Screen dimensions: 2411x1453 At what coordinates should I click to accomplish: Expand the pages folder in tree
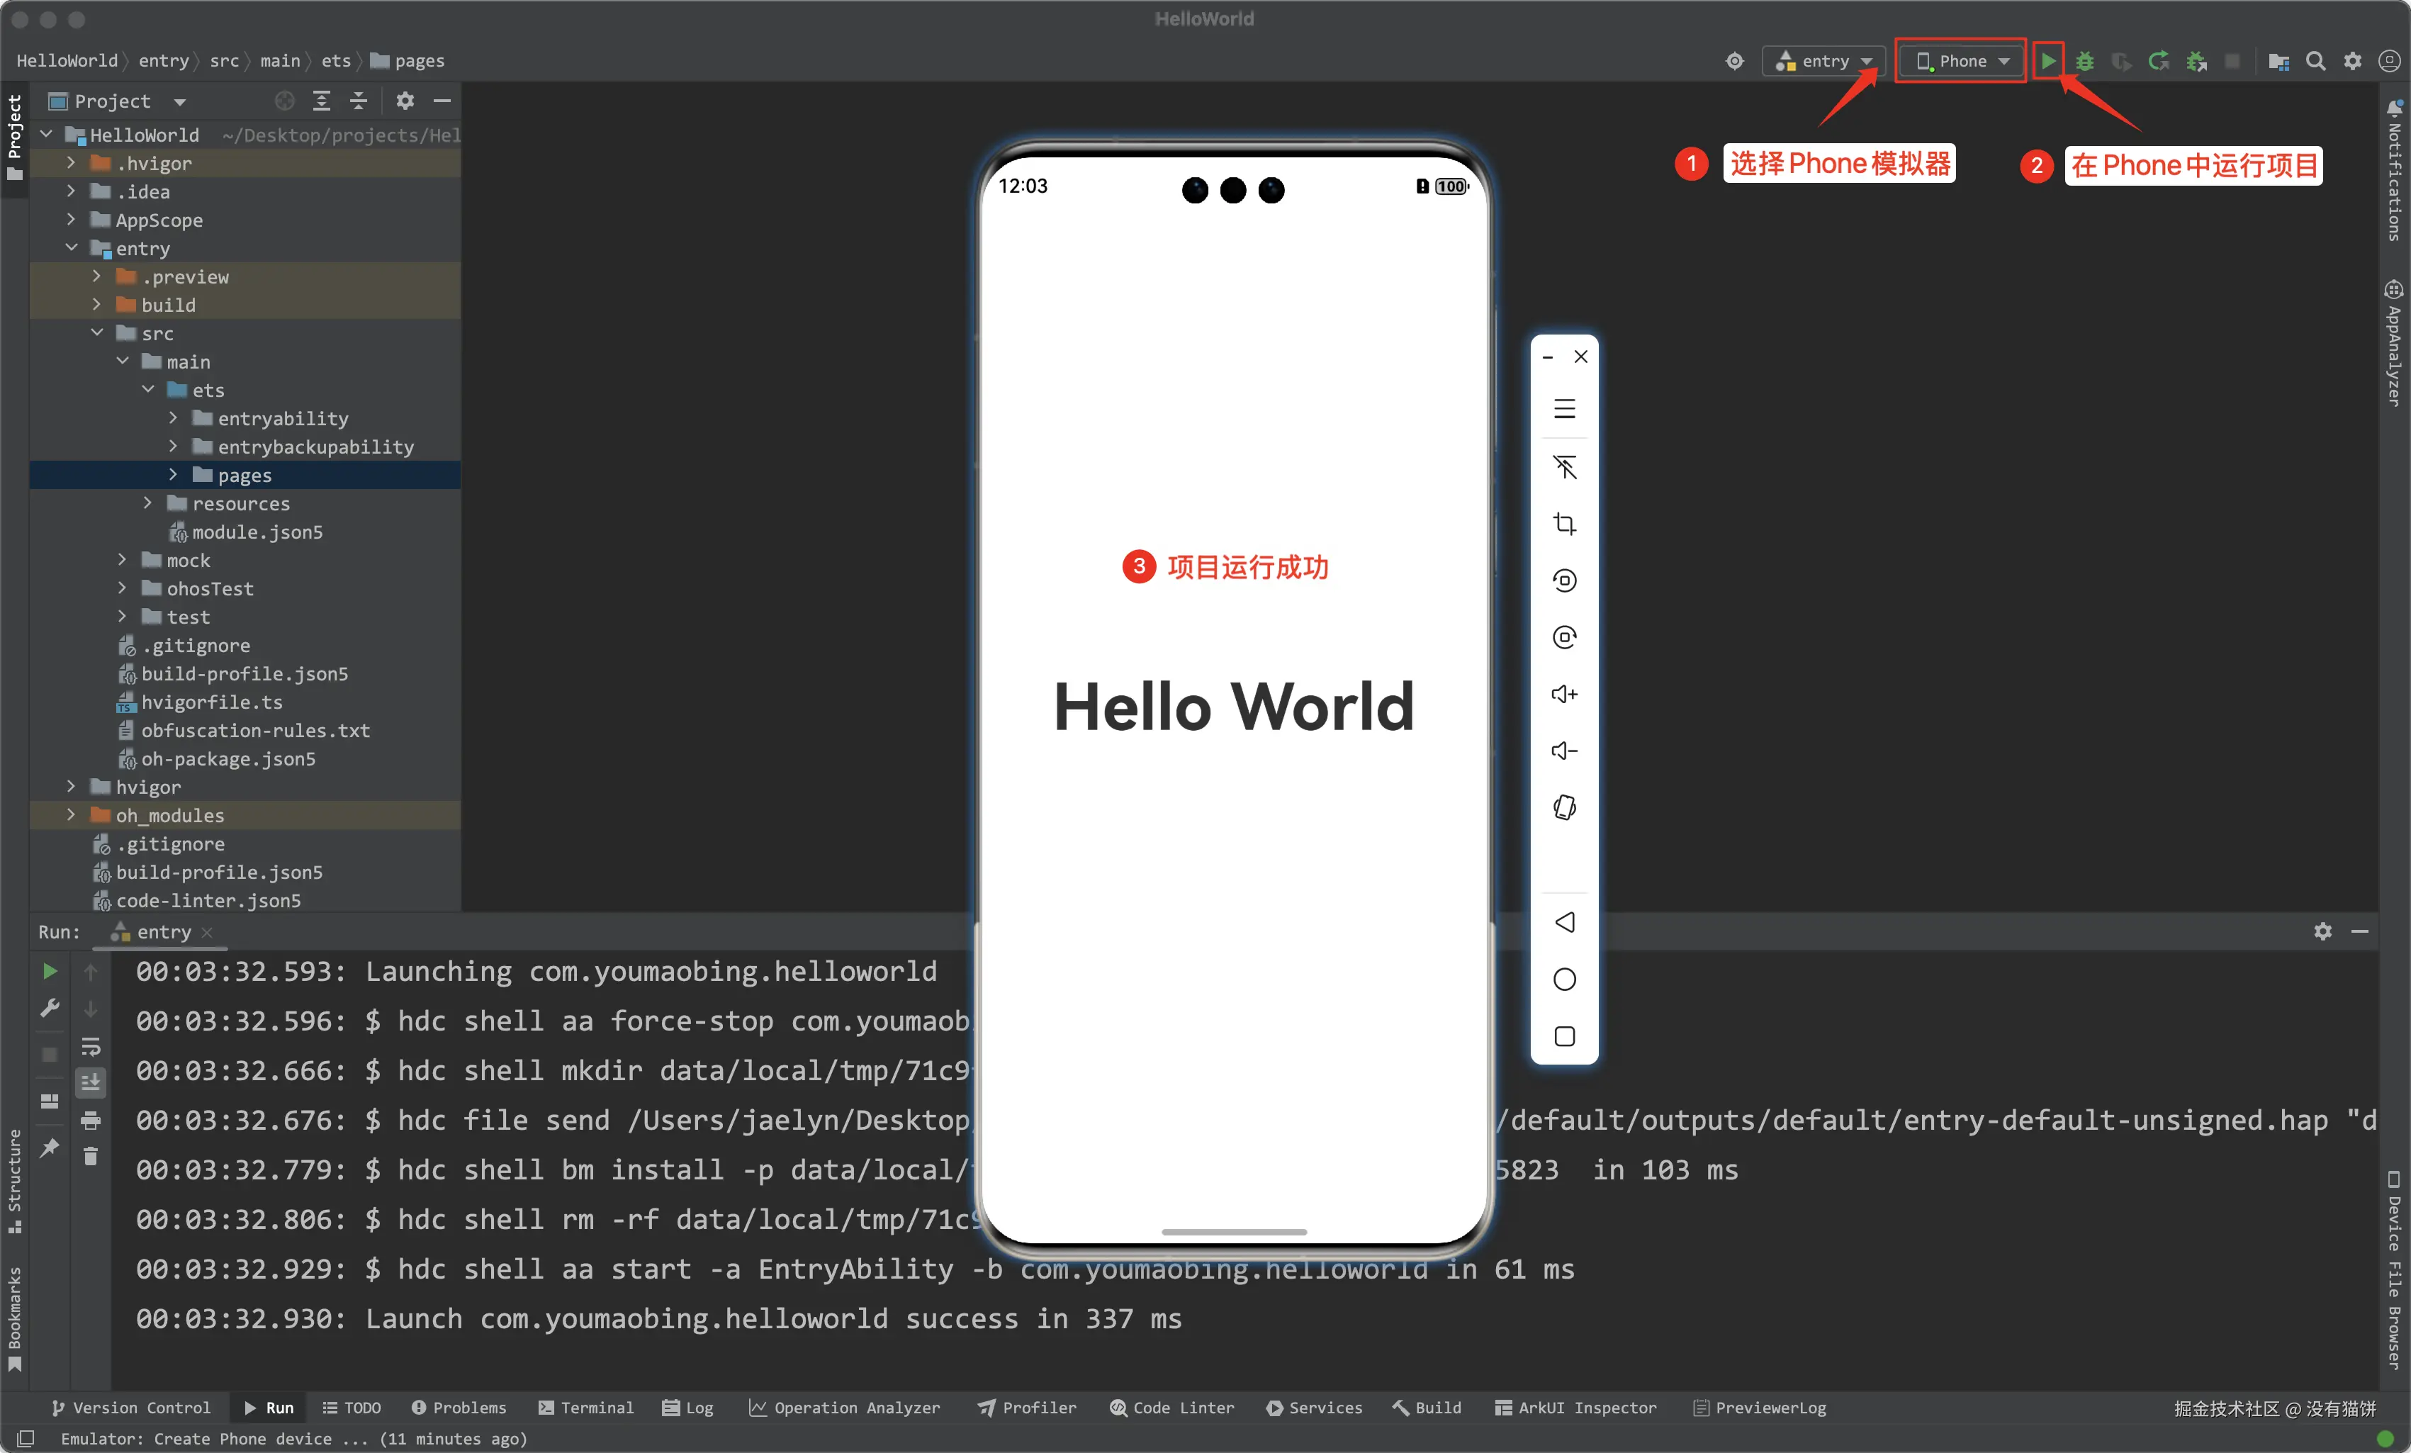[x=173, y=475]
